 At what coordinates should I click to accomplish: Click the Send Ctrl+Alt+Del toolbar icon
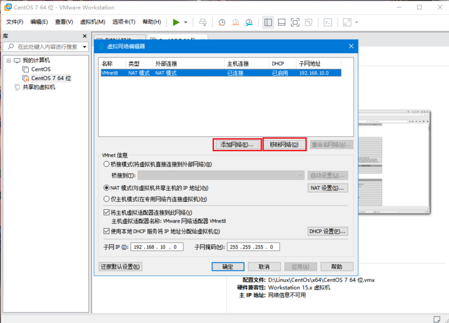[203, 22]
